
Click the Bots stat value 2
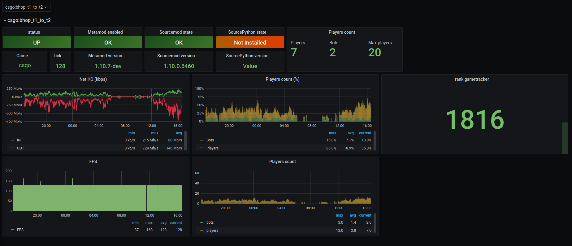point(333,53)
